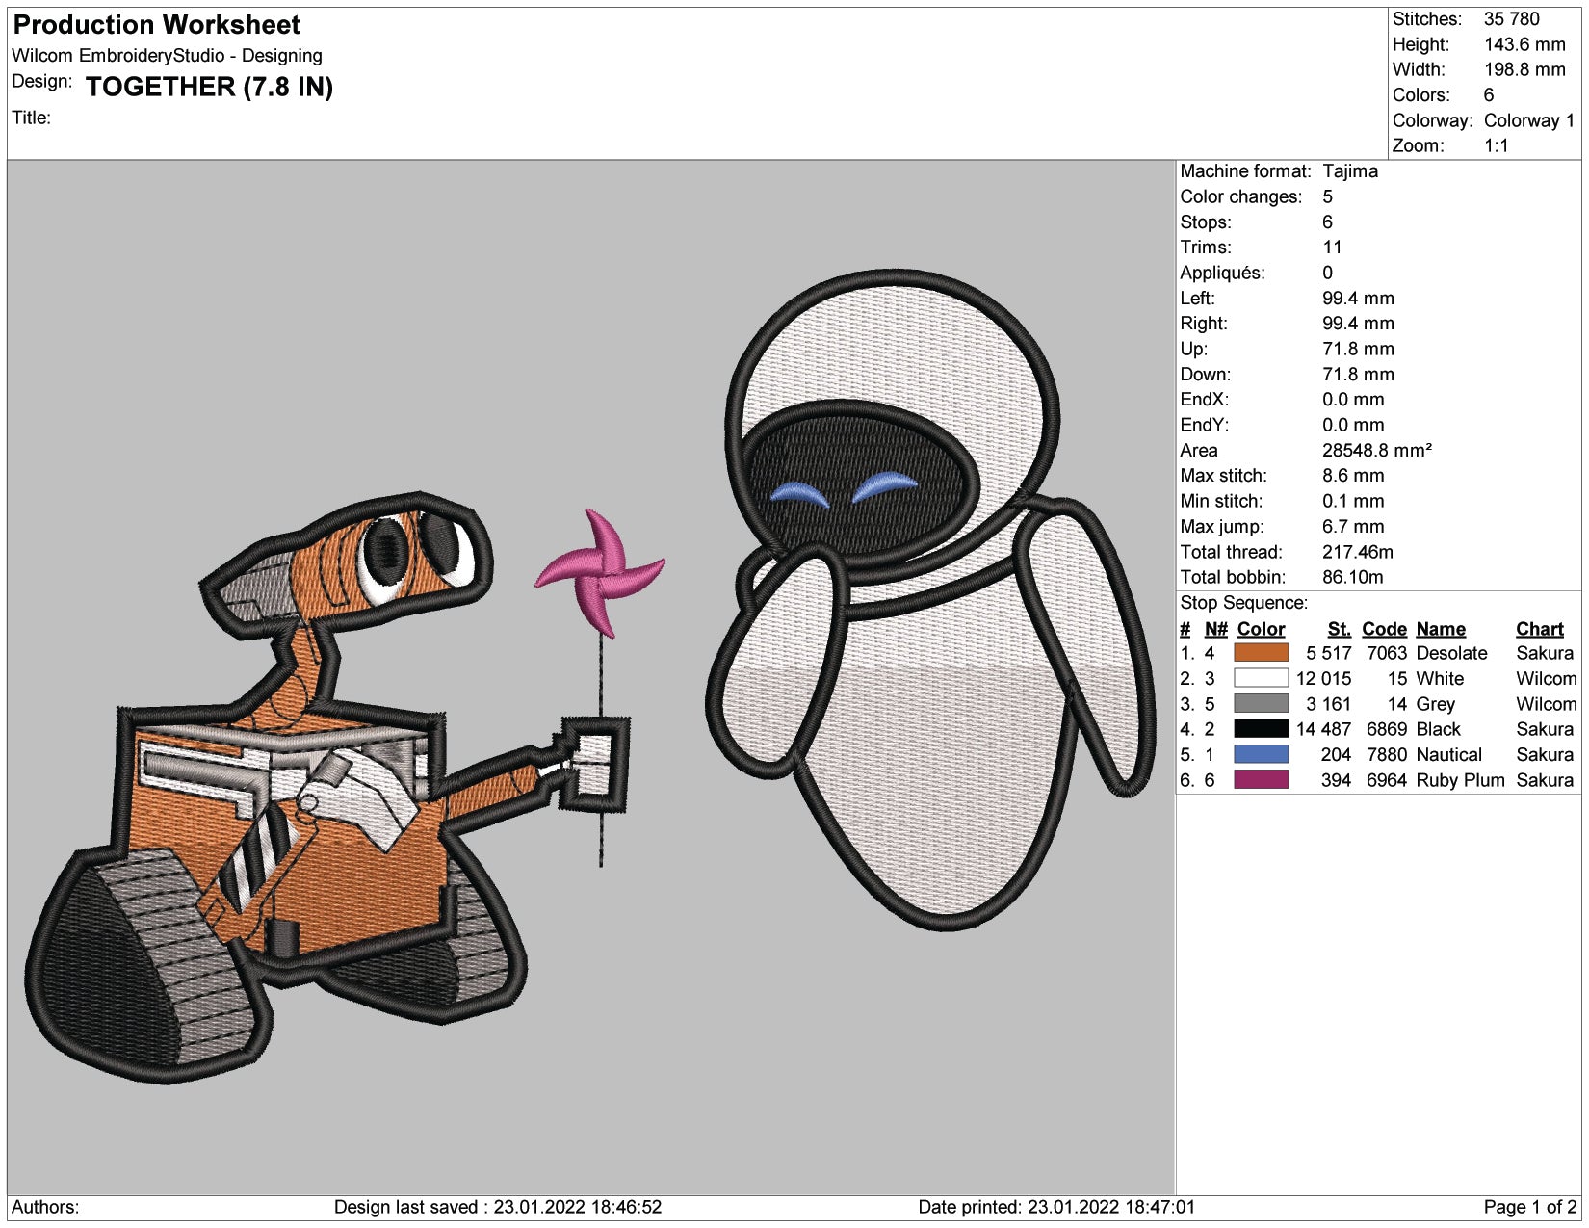Click the 'Name' column header
Screen dimensions: 1589x1228
coord(1441,629)
